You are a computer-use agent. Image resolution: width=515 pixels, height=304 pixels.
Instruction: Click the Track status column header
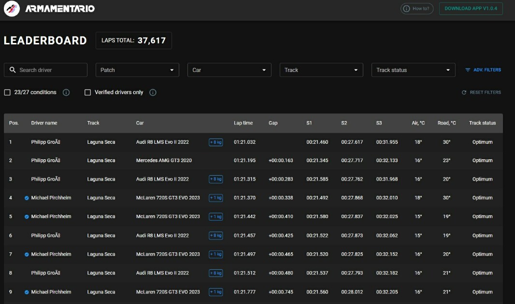482,123
